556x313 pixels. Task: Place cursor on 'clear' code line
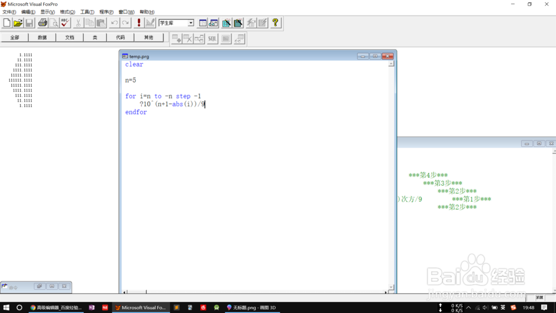click(134, 64)
